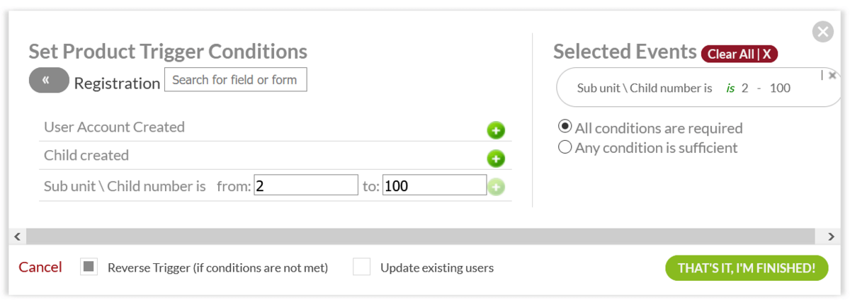Click the back arrow button beside Registration
The image size is (850, 305).
pyautogui.click(x=48, y=81)
